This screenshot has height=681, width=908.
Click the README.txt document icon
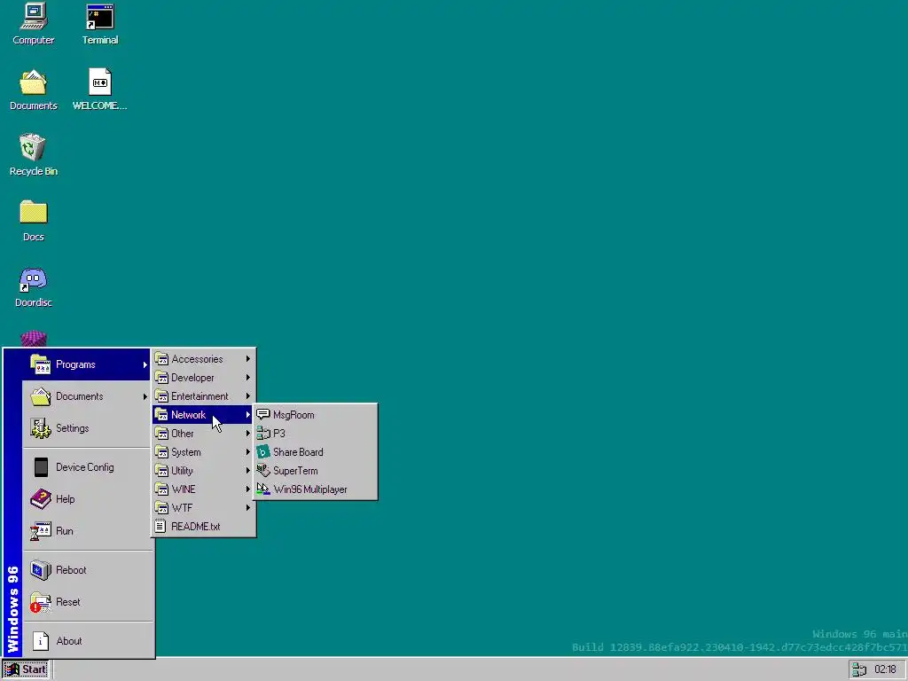click(160, 527)
